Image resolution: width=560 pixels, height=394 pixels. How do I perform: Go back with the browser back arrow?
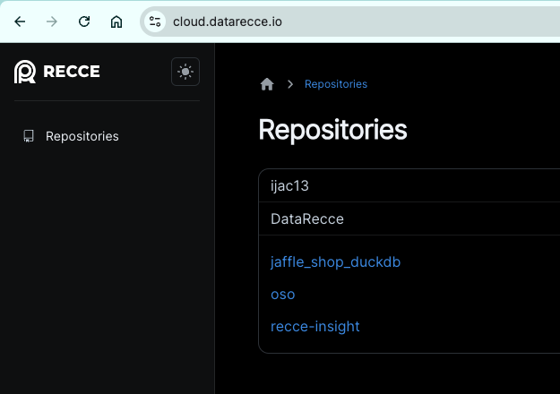pos(20,21)
